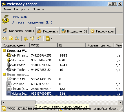Click BL value 1541

[x=63, y=65]
